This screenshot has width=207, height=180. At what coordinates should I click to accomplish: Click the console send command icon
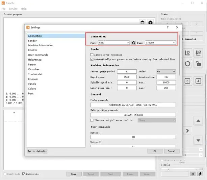tap(192, 174)
